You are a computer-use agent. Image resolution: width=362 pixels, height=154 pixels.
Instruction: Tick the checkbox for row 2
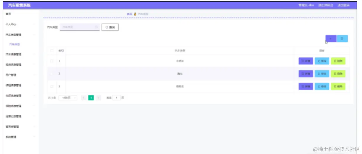52,73
